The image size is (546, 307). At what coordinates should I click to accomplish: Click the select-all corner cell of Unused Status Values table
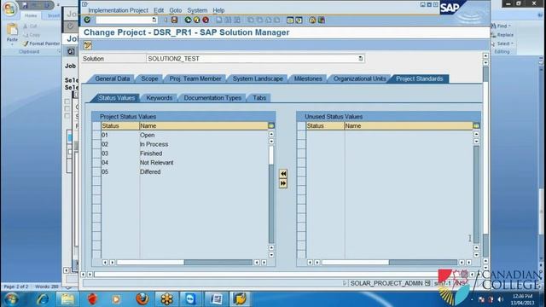coord(301,125)
